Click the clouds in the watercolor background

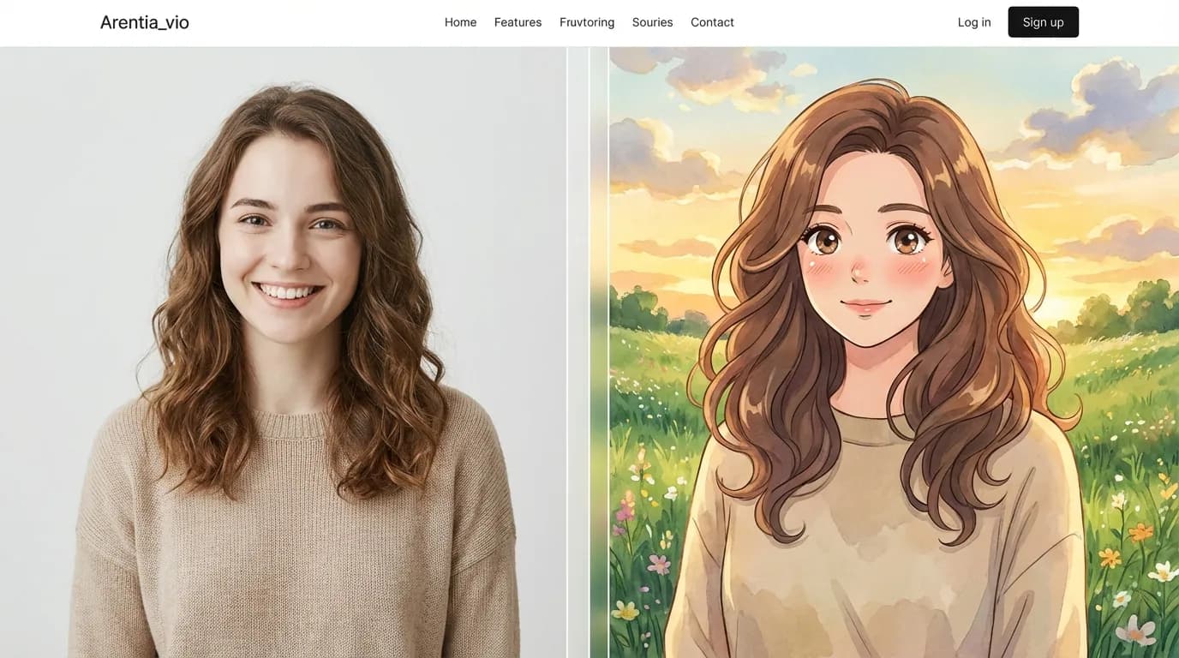coord(1114,94)
